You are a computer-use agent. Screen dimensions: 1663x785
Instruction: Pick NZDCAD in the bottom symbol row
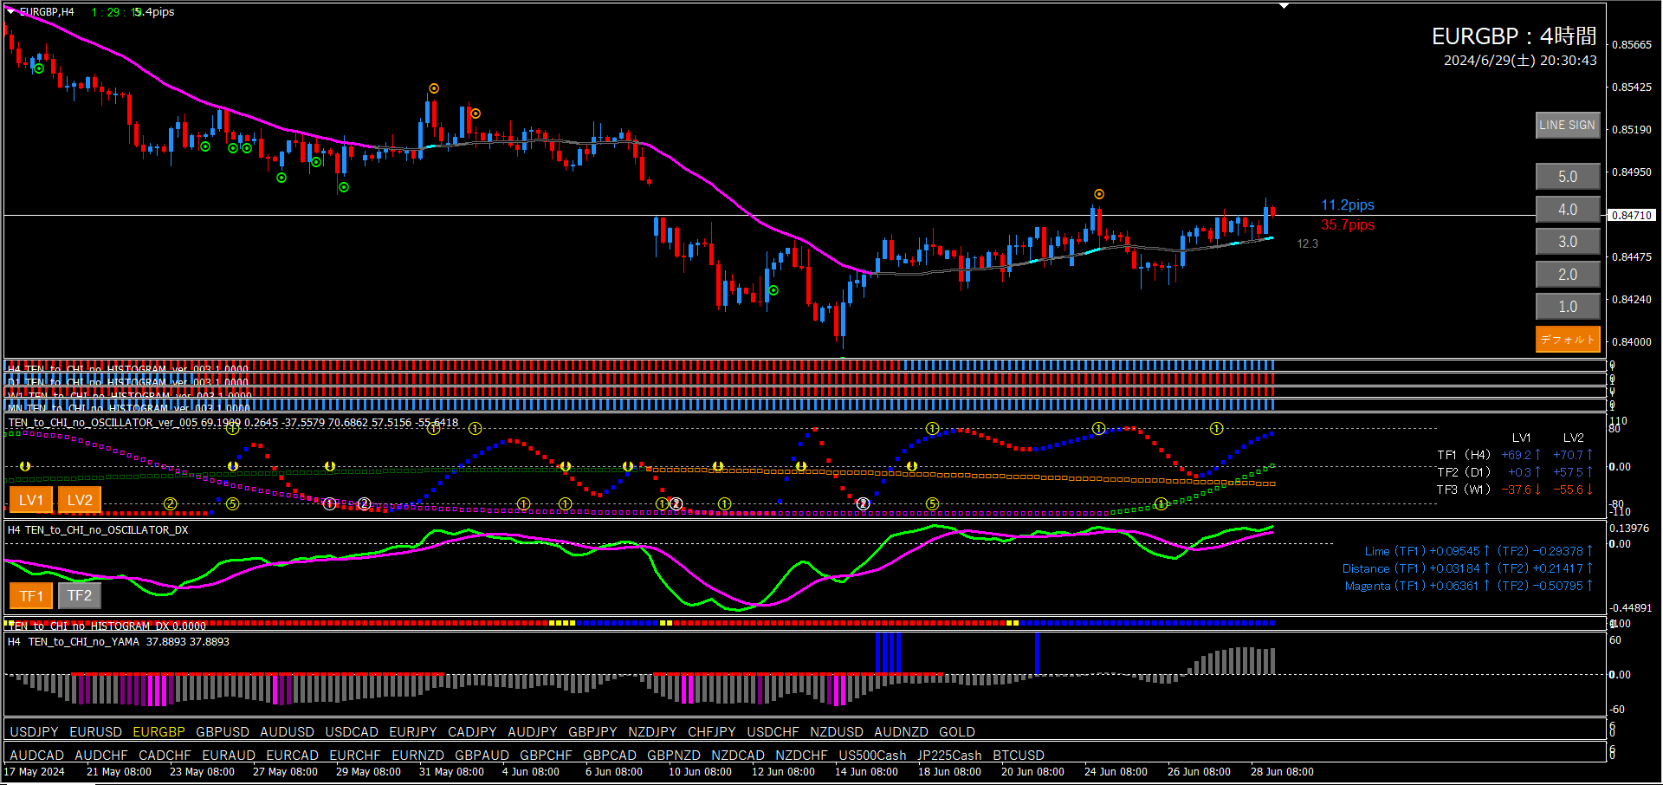(x=738, y=756)
